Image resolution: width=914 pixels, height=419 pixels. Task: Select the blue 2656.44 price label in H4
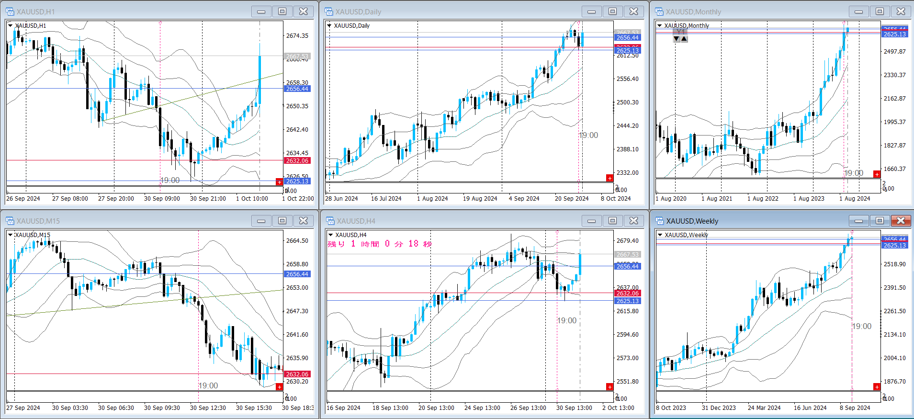click(627, 266)
